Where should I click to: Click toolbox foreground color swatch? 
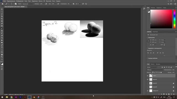pos(1,64)
